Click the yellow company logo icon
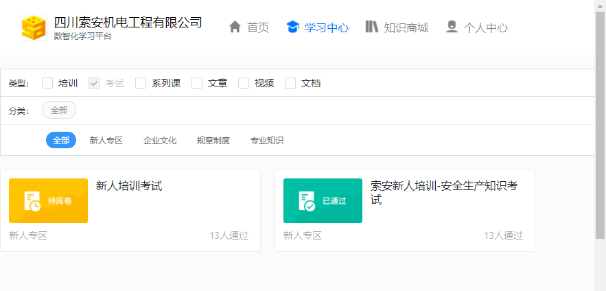The height and width of the screenshot is (291, 606). point(34,27)
